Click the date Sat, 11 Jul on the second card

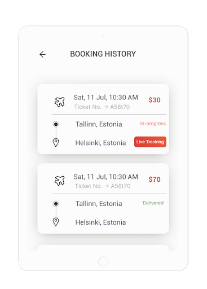(90, 177)
